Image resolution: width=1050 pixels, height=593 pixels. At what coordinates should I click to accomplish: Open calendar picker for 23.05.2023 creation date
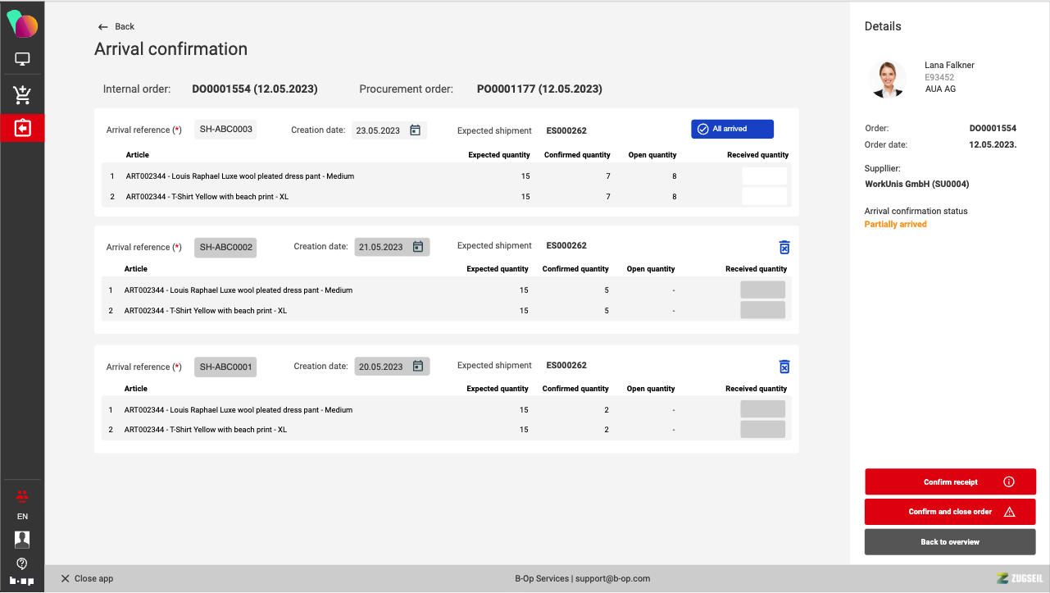click(415, 130)
